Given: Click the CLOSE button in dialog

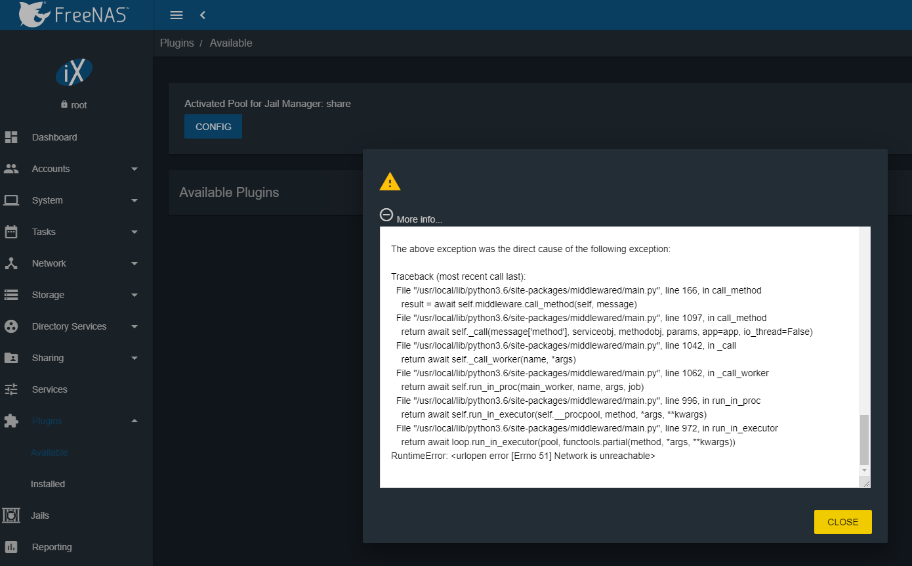Looking at the screenshot, I should (x=843, y=522).
